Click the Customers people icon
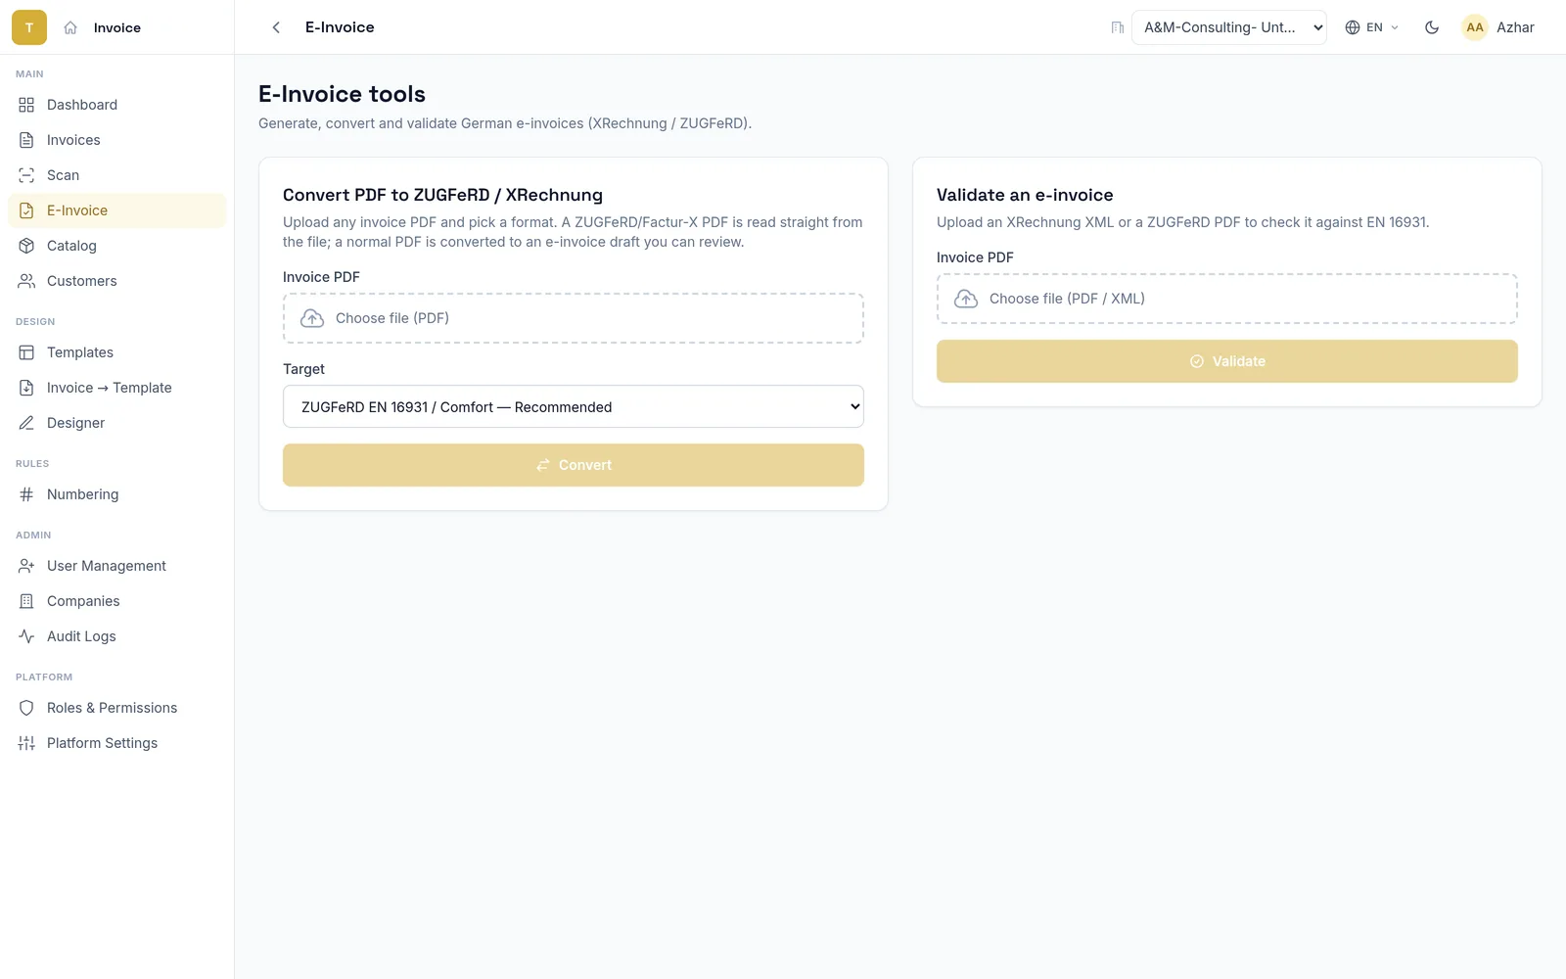 [x=26, y=281]
